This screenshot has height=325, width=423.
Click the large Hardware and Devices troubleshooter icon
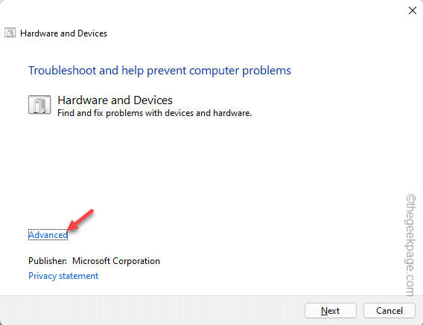pyautogui.click(x=39, y=105)
